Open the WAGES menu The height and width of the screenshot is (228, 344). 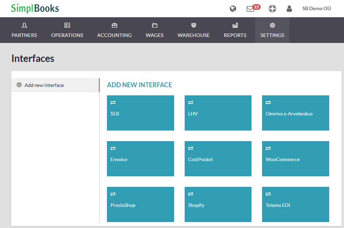(x=155, y=35)
